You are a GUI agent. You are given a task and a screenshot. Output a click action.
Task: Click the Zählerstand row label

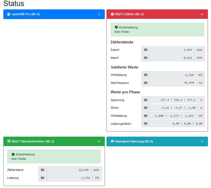(15, 170)
